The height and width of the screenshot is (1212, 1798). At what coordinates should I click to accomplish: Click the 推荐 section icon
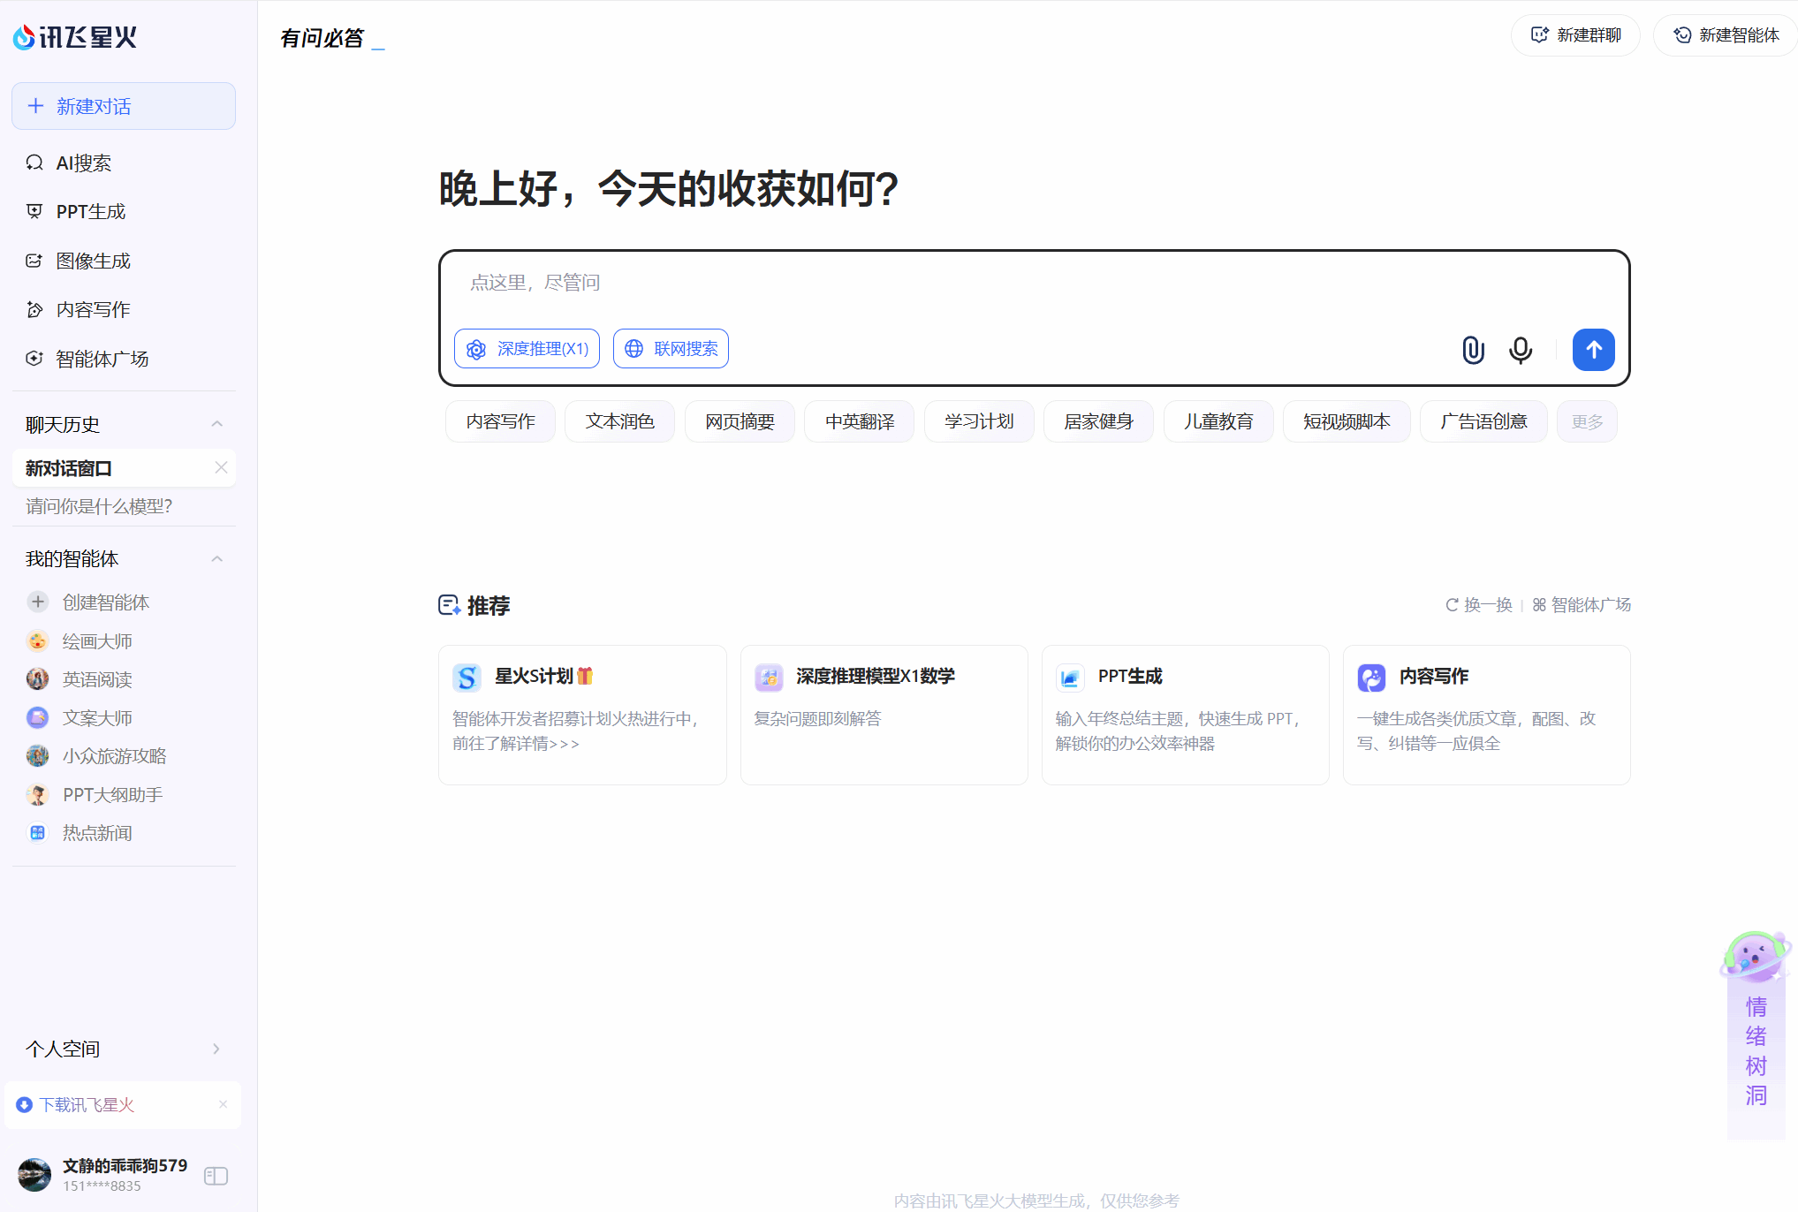point(449,605)
